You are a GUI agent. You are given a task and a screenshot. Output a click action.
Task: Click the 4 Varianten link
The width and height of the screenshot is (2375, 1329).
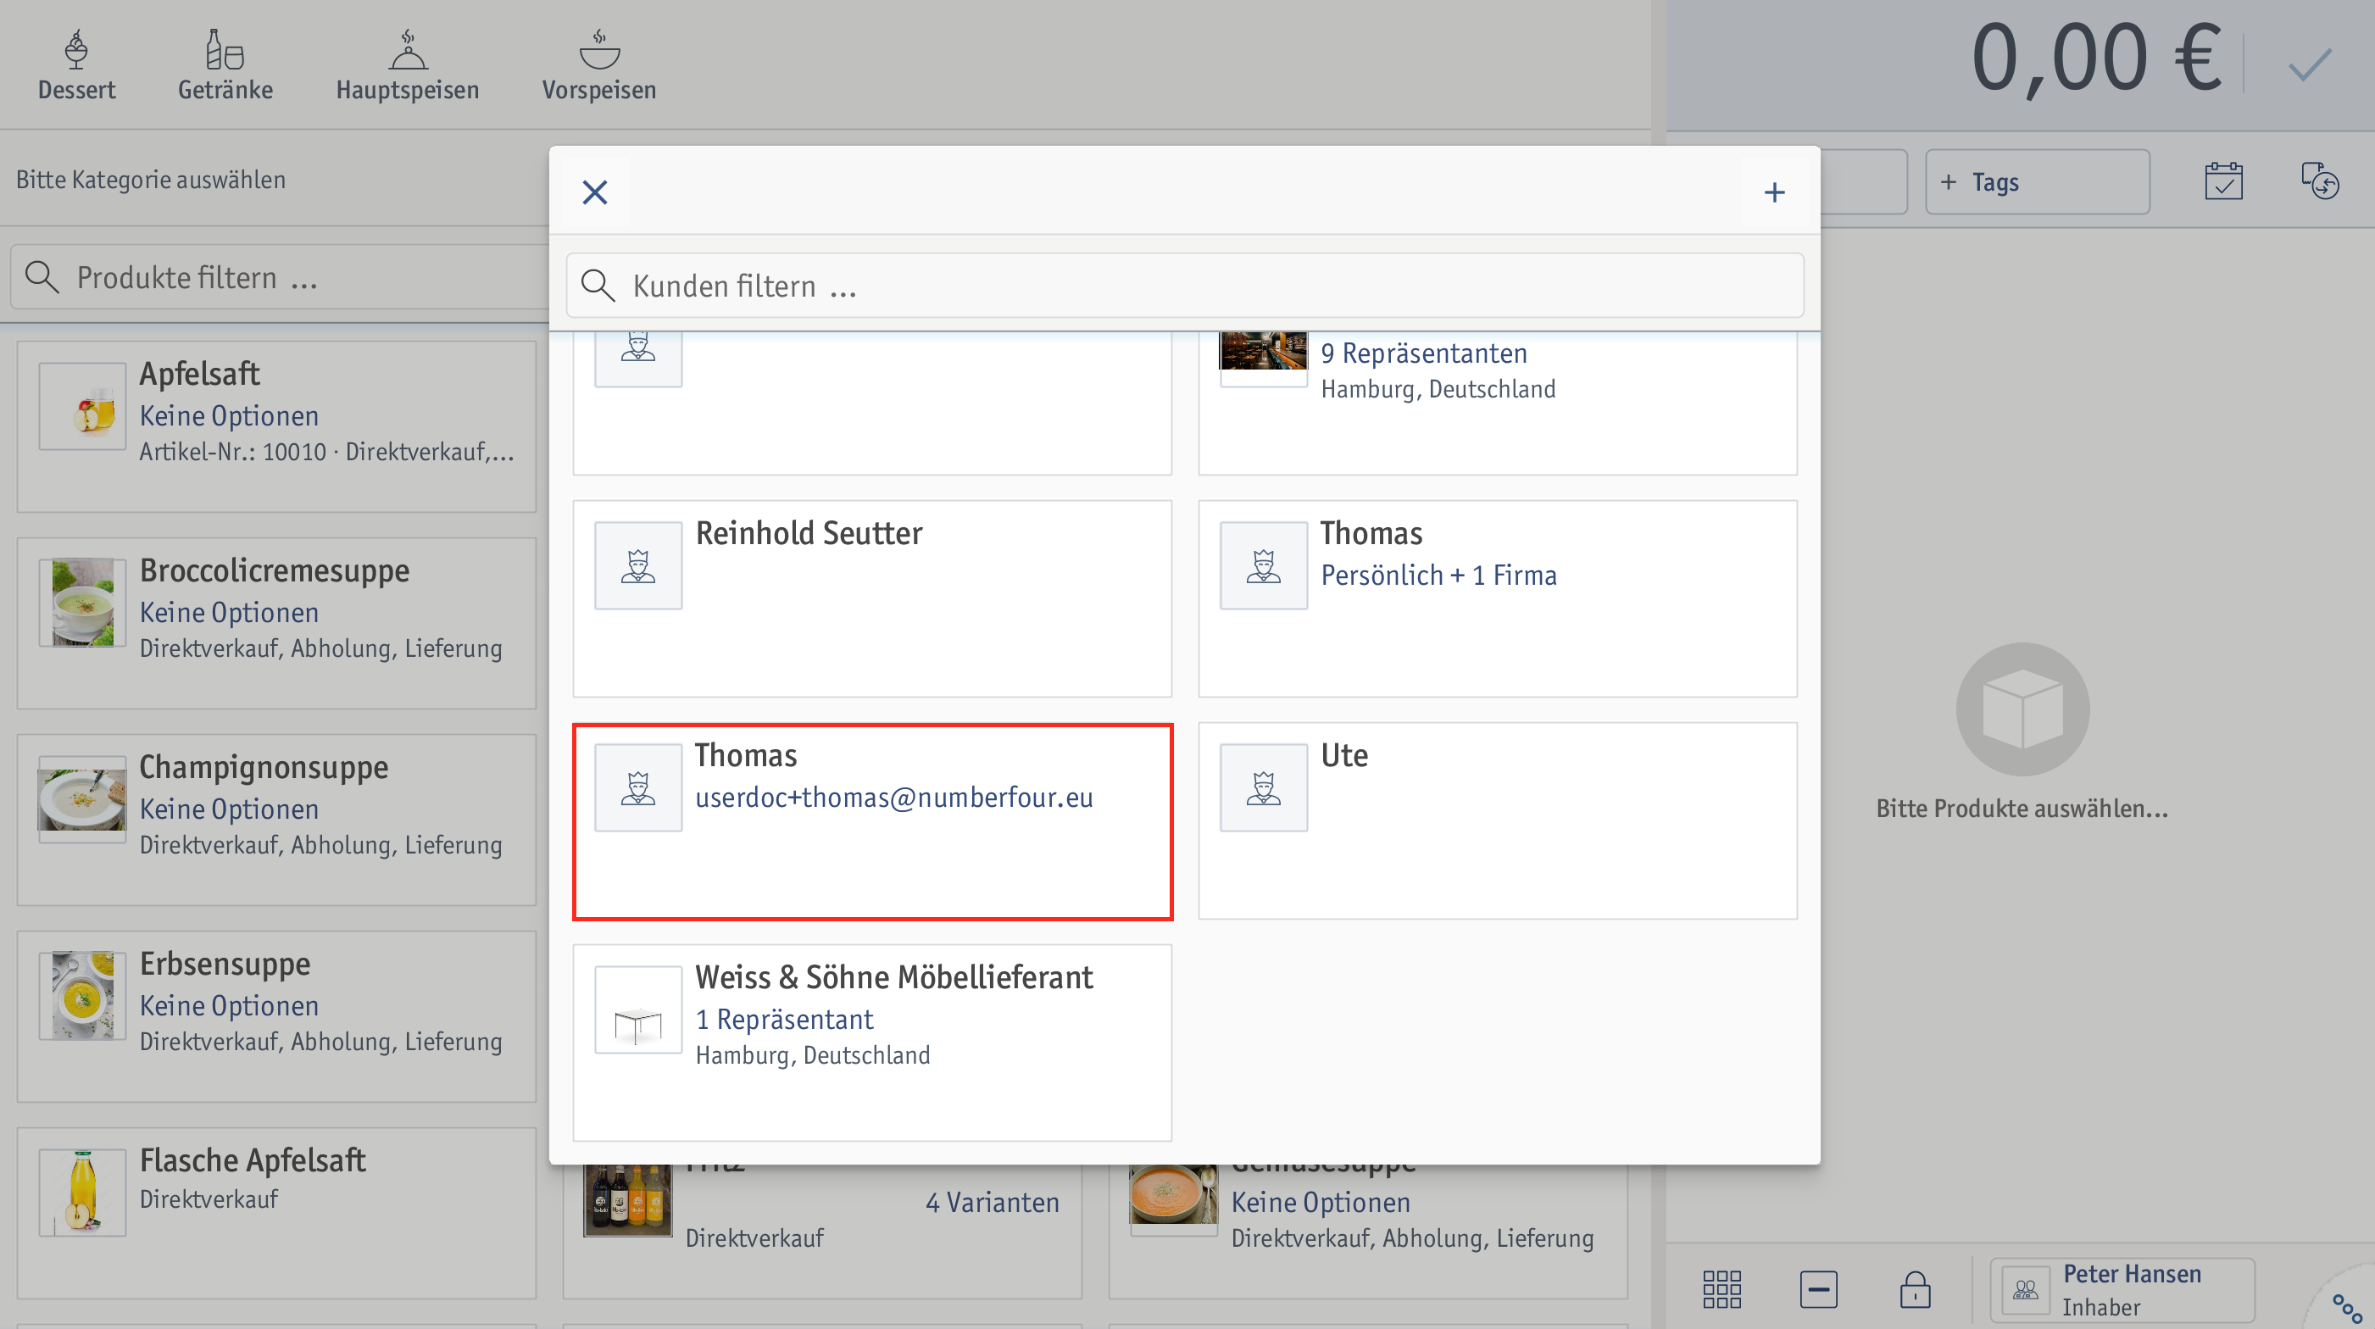pyautogui.click(x=992, y=1203)
